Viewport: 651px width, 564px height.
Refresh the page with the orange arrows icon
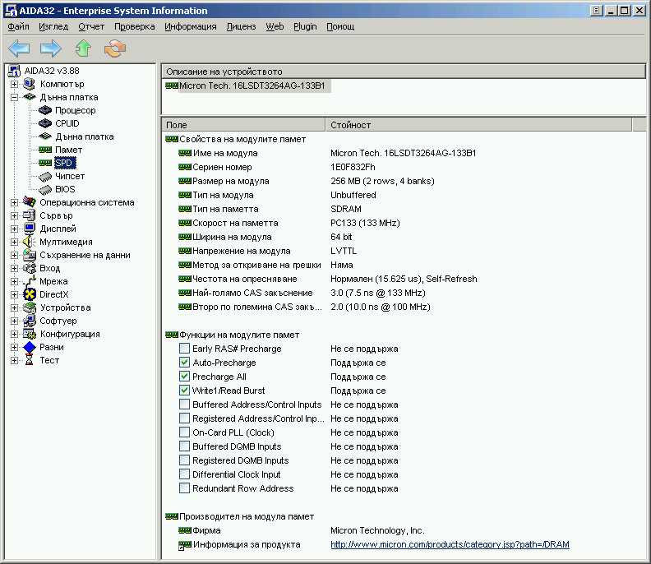coord(115,49)
